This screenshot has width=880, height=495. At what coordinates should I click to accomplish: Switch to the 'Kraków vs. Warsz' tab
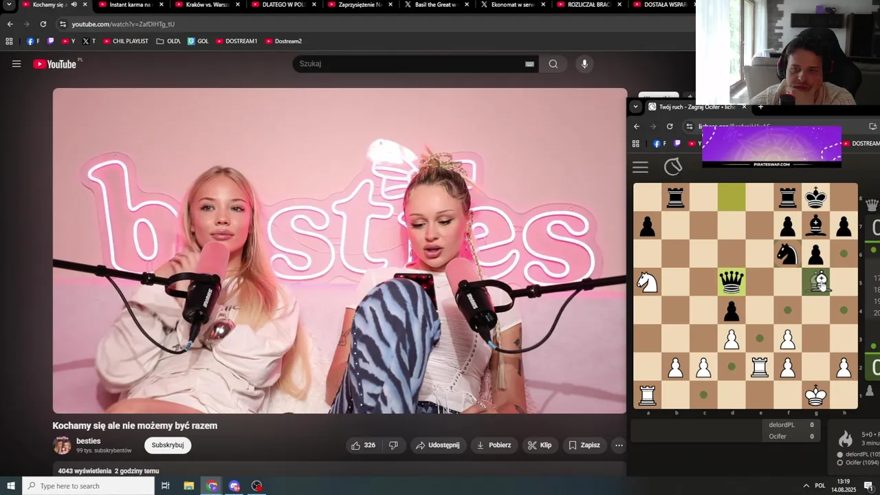206,5
